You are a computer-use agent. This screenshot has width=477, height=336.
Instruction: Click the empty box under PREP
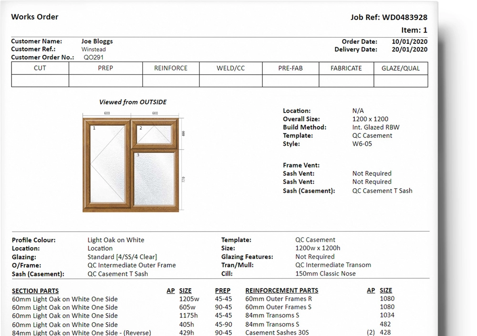point(105,81)
